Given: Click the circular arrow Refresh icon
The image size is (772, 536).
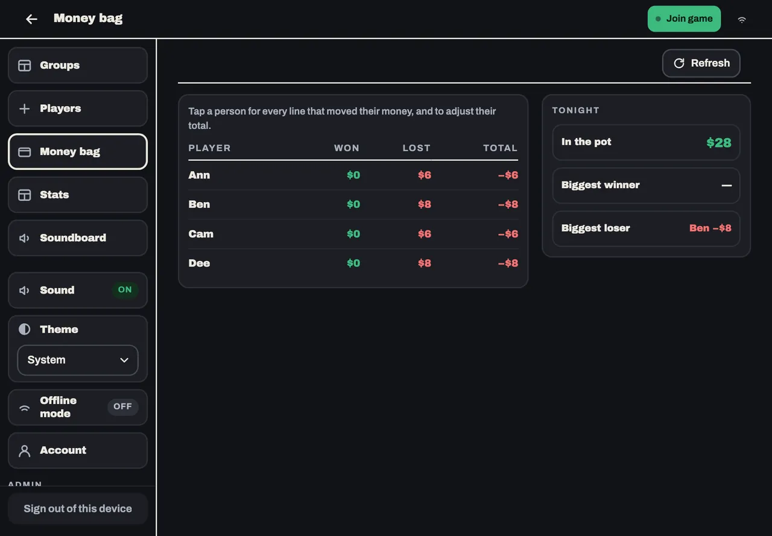Looking at the screenshot, I should click(x=679, y=63).
